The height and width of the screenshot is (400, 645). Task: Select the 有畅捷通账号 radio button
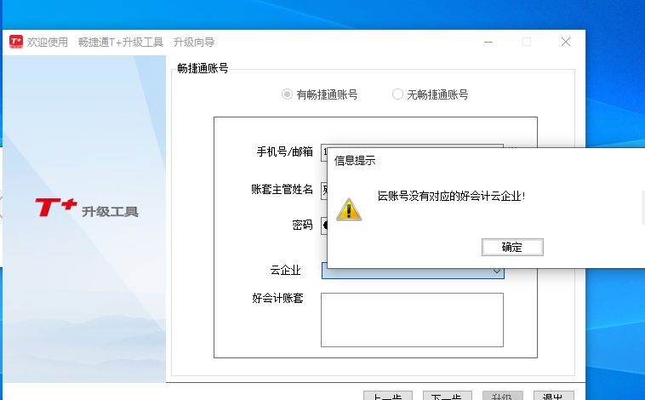[287, 94]
